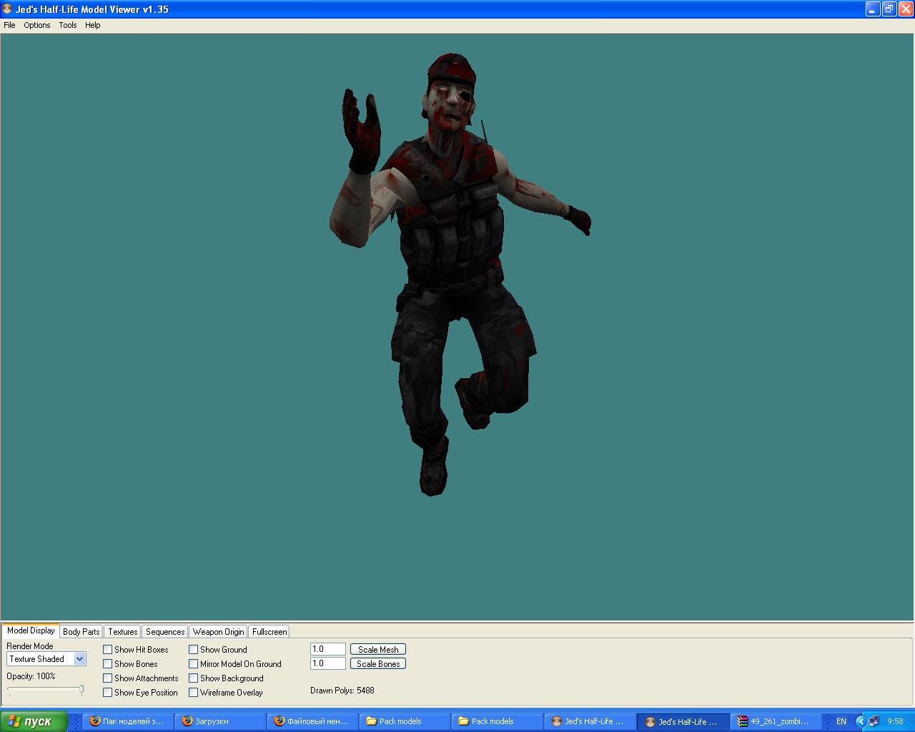Click the Opacity slider handle
This screenshot has height=732, width=915.
81,690
